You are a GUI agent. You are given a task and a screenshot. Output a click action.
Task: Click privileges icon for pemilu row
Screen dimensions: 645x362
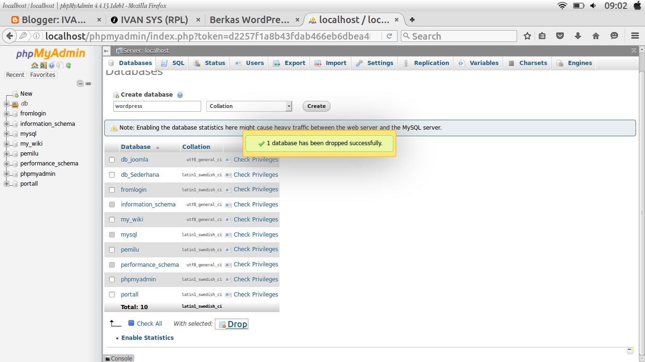(x=229, y=249)
